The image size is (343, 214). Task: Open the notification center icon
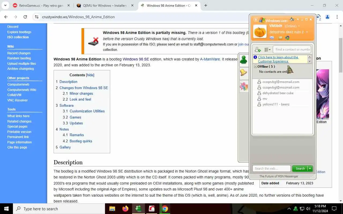(334, 209)
